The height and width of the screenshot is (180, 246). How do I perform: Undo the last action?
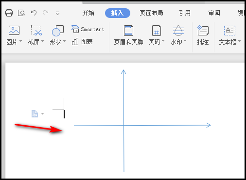point(34,13)
